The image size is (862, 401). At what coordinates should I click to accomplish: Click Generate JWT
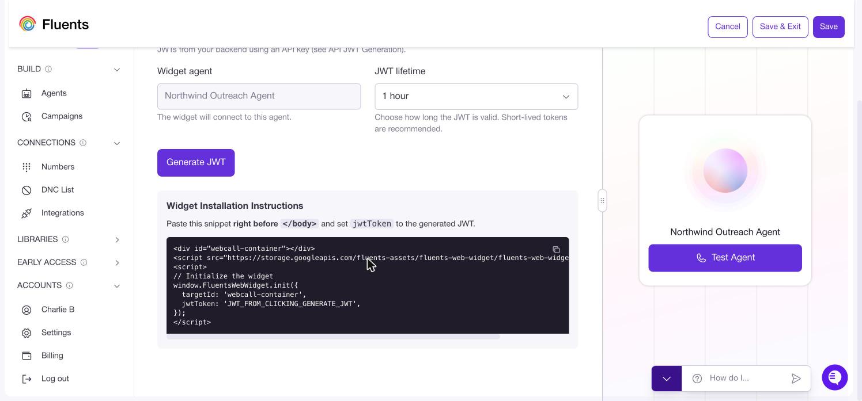(196, 163)
